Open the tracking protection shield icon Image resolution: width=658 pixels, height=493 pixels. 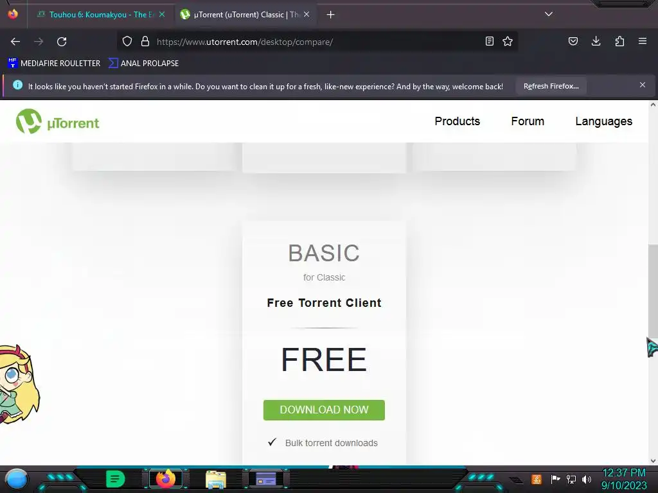127,42
